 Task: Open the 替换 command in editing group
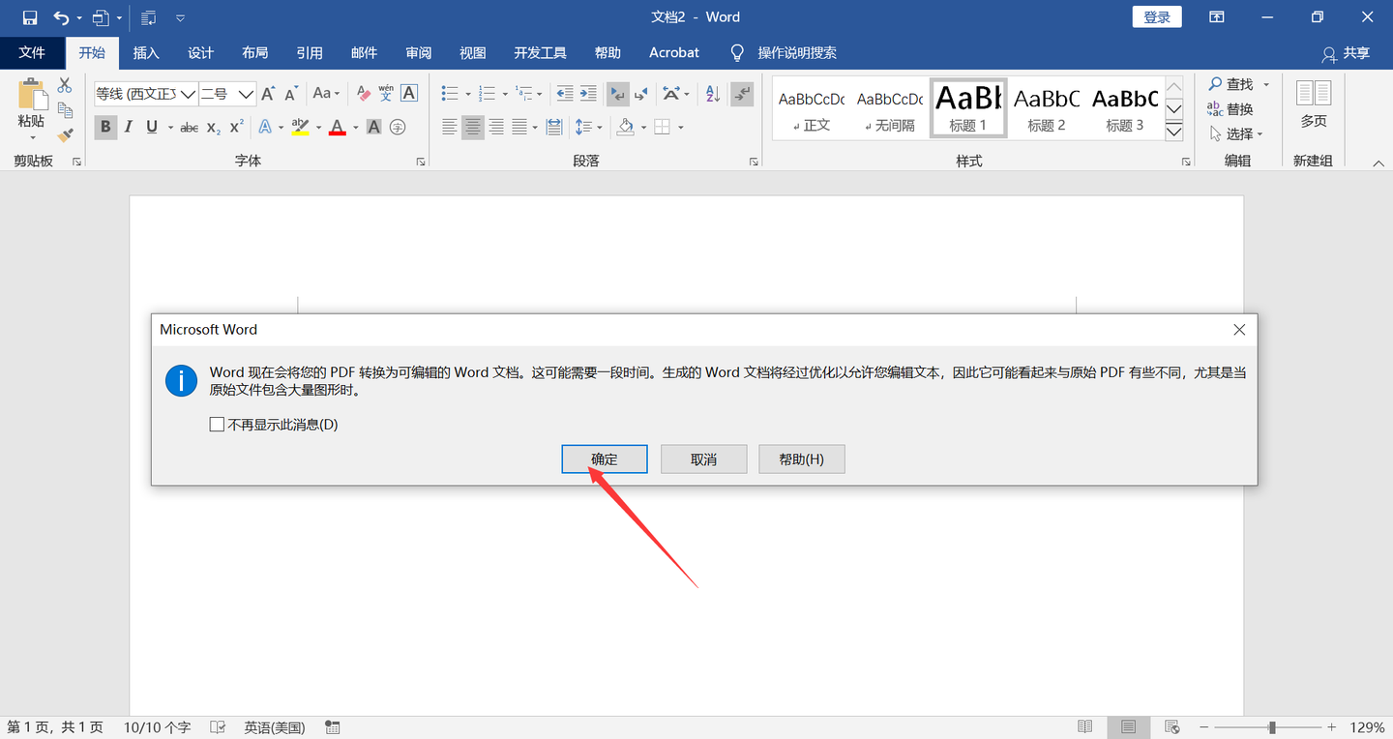click(1237, 108)
